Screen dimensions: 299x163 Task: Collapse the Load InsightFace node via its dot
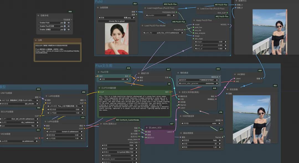145,8
